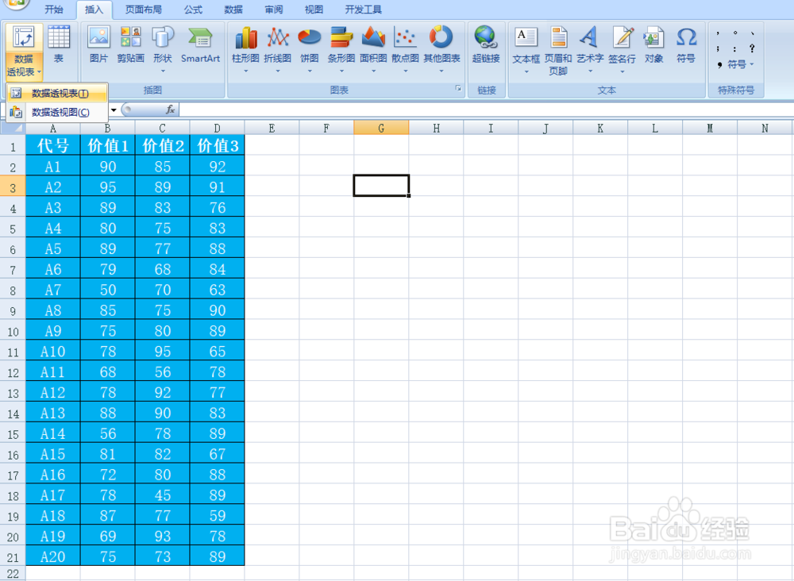Viewport: 794px width, 581px height.
Task: Switch to the 视图 tab
Action: (x=314, y=9)
